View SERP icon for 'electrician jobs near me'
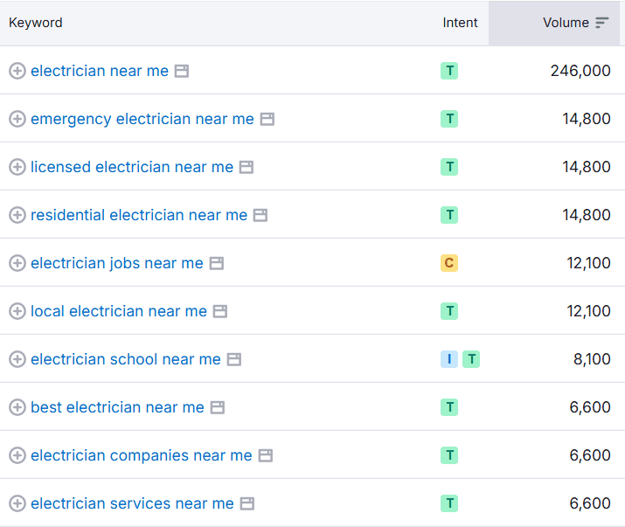This screenshot has width=625, height=527. click(x=217, y=264)
